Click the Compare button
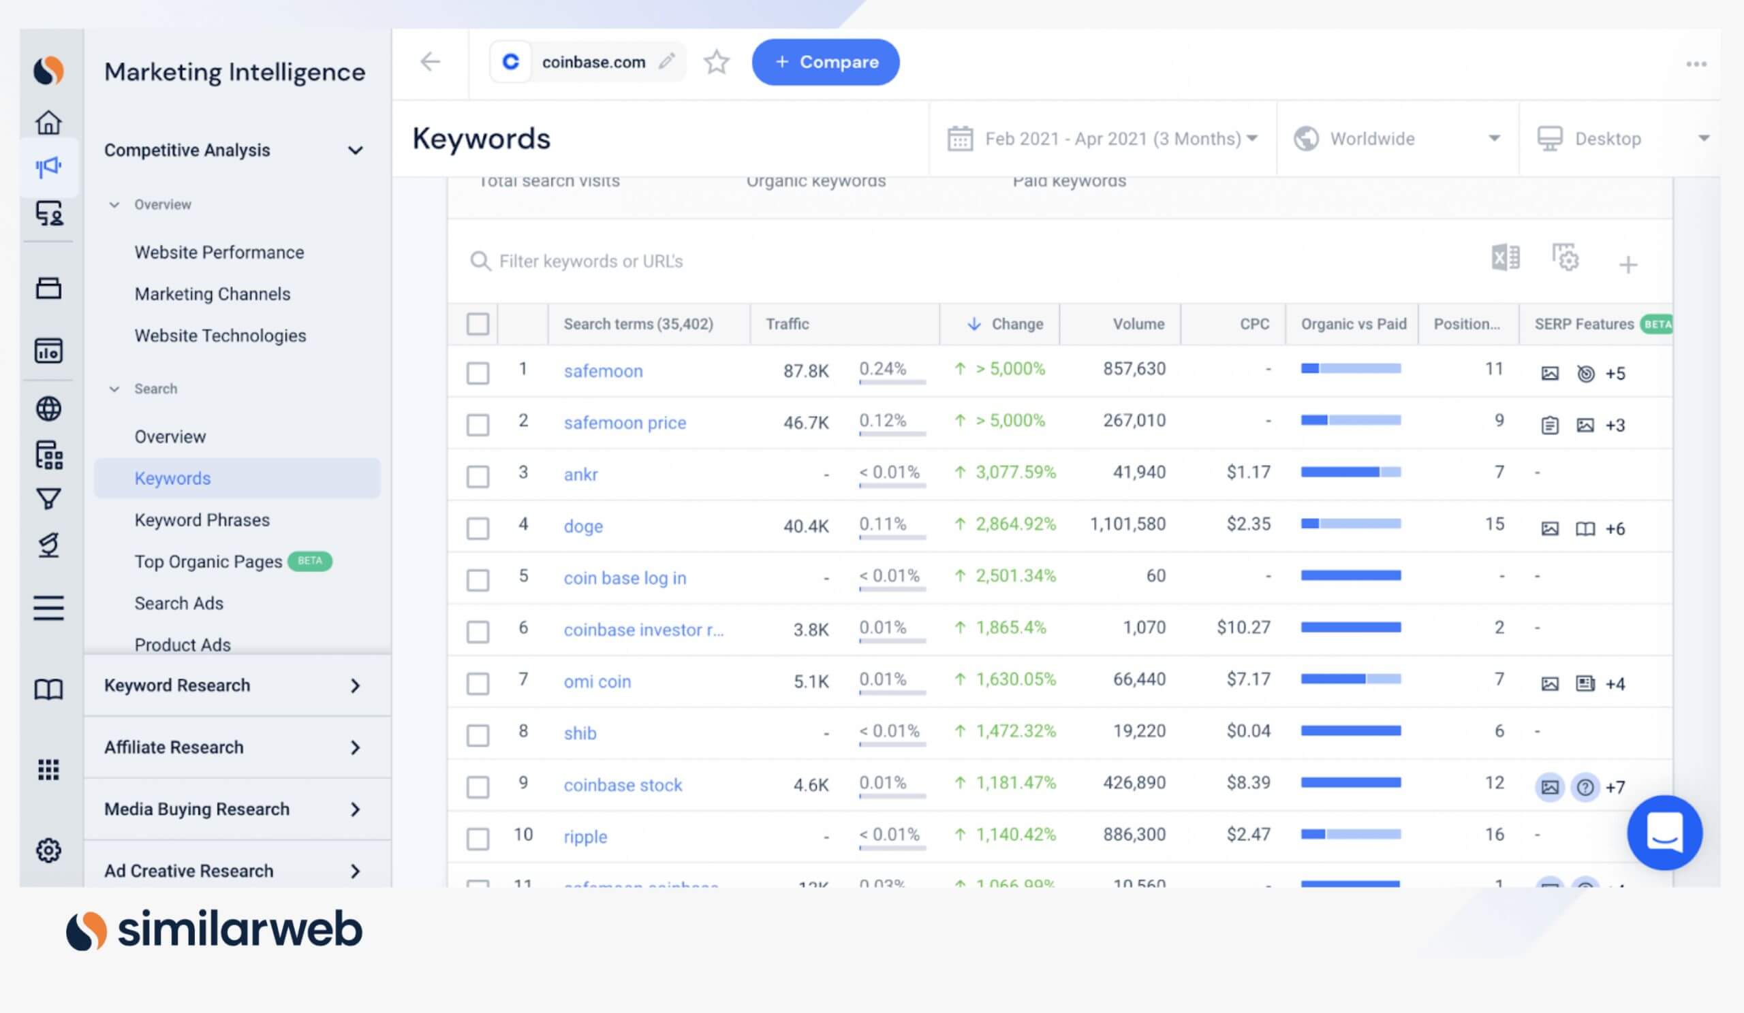The image size is (1744, 1013). pos(825,61)
